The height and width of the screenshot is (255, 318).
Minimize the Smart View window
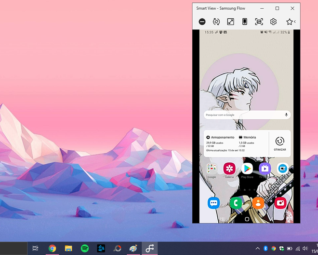coord(262,8)
